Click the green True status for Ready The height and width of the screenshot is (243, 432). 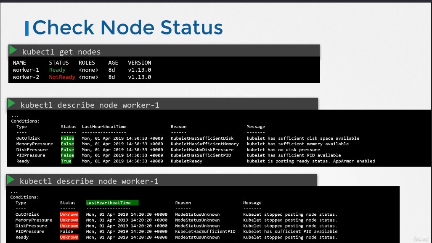[66, 161]
